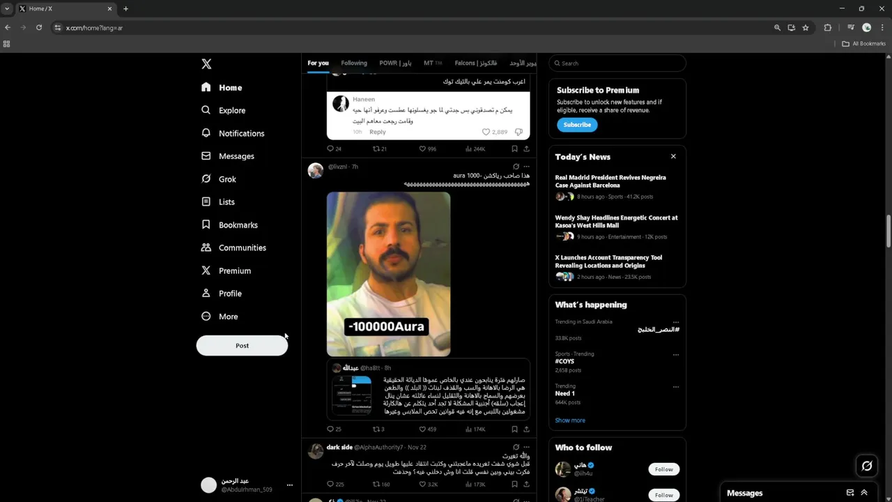892x502 pixels.
Task: Open more options for #COYS trend
Action: (x=675, y=354)
